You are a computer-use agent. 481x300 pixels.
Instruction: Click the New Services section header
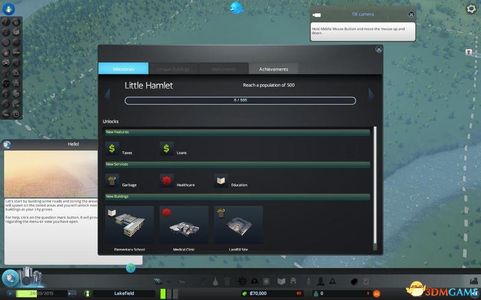(237, 164)
